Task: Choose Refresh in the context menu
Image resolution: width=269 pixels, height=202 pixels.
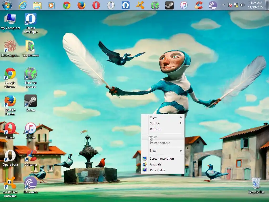Action: click(162, 129)
